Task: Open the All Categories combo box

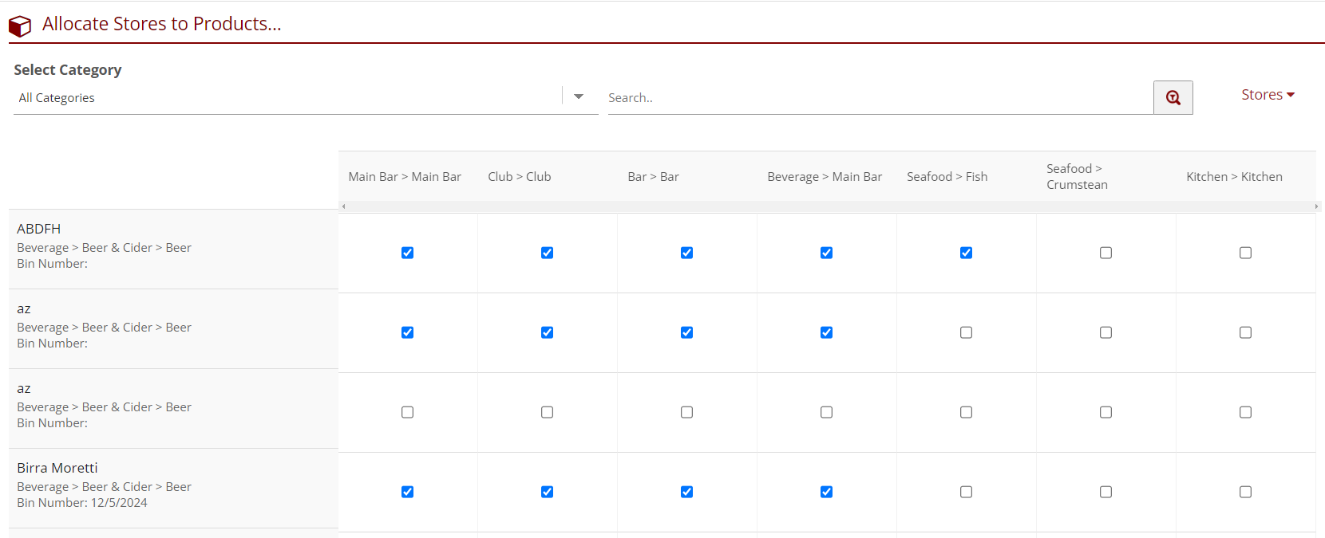Action: (287, 97)
